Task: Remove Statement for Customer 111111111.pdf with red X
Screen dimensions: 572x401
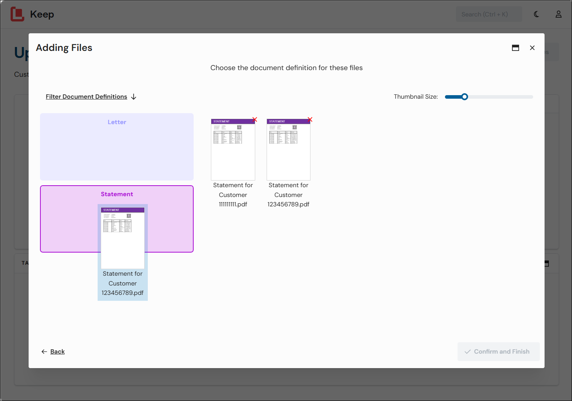Action: 254,119
